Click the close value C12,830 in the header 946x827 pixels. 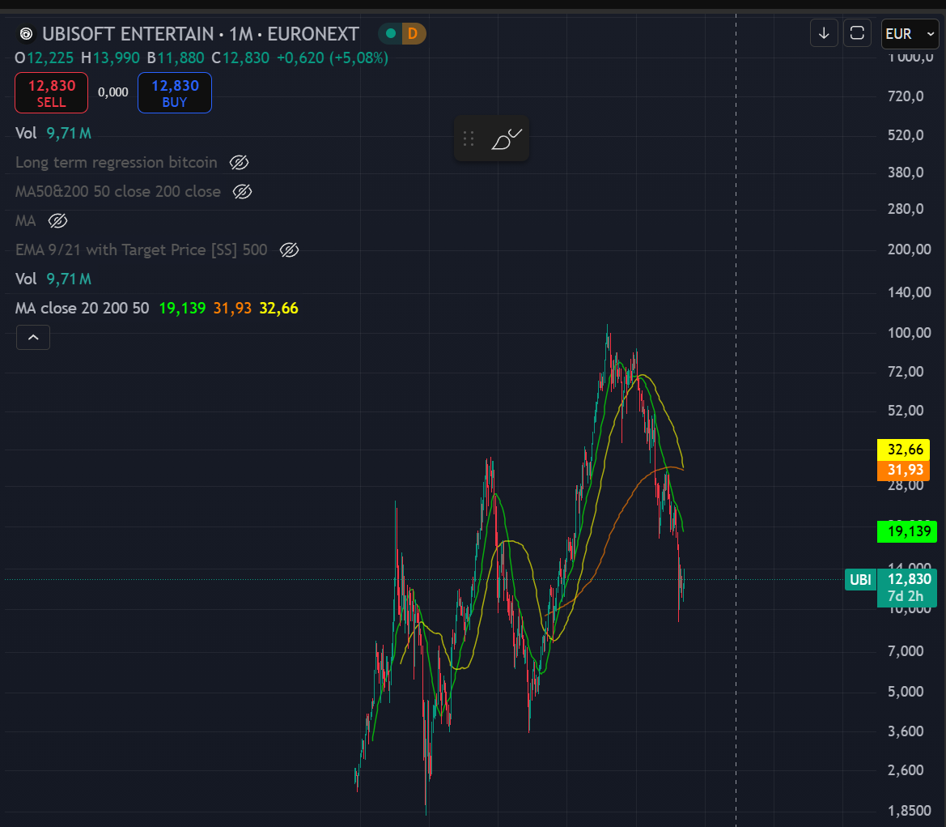tap(240, 58)
